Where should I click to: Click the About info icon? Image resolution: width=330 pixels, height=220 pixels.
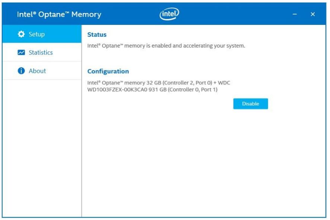pyautogui.click(x=21, y=71)
